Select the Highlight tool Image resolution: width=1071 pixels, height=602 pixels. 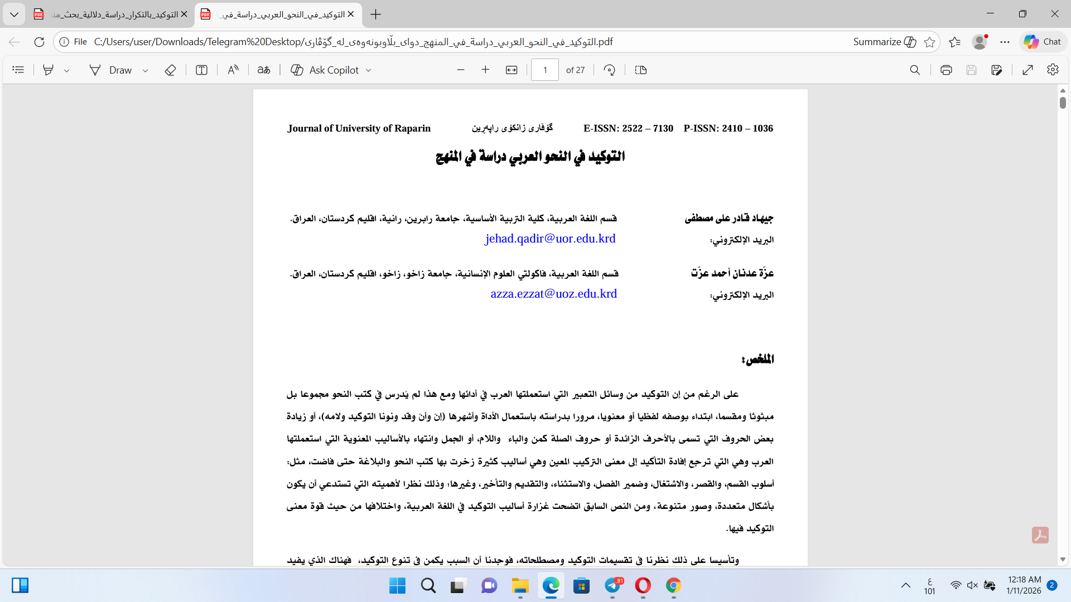[49, 70]
